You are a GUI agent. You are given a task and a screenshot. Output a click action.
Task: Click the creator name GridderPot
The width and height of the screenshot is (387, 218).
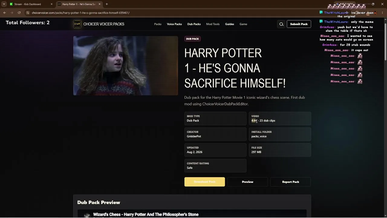click(194, 136)
